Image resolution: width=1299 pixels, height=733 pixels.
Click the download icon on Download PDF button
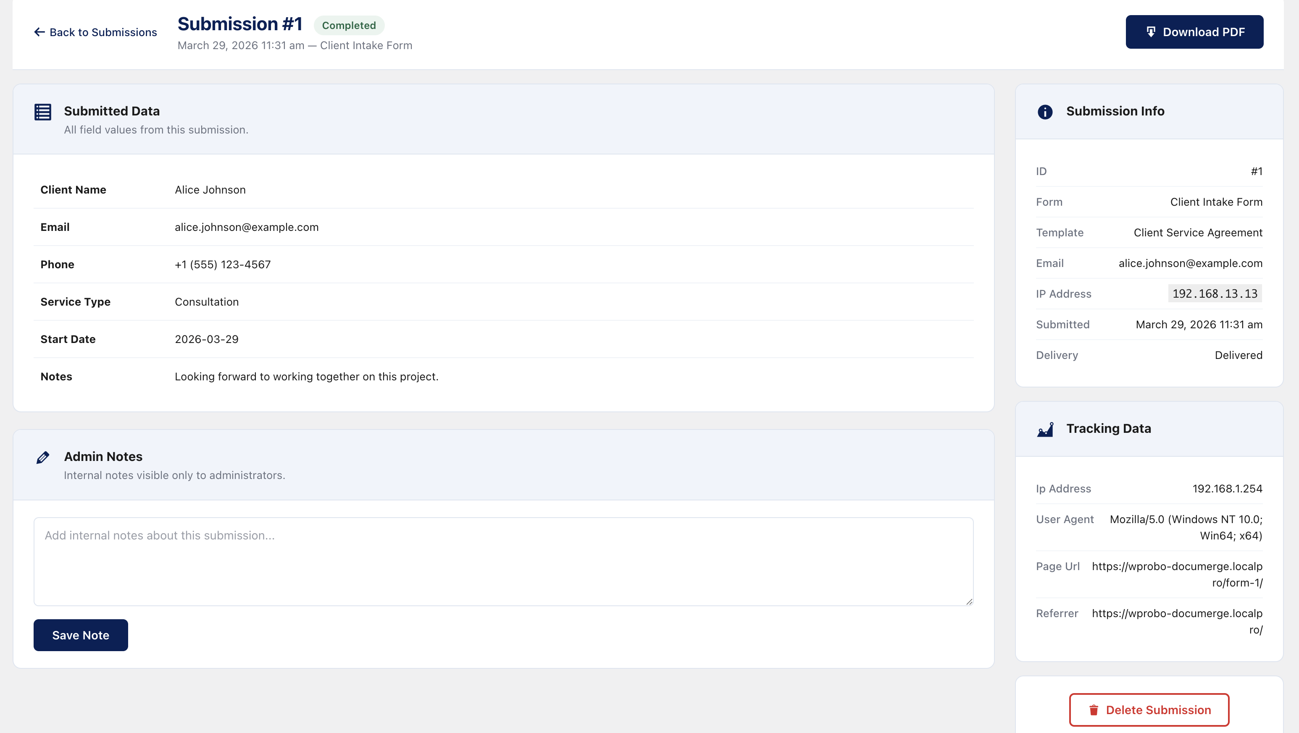(x=1152, y=31)
